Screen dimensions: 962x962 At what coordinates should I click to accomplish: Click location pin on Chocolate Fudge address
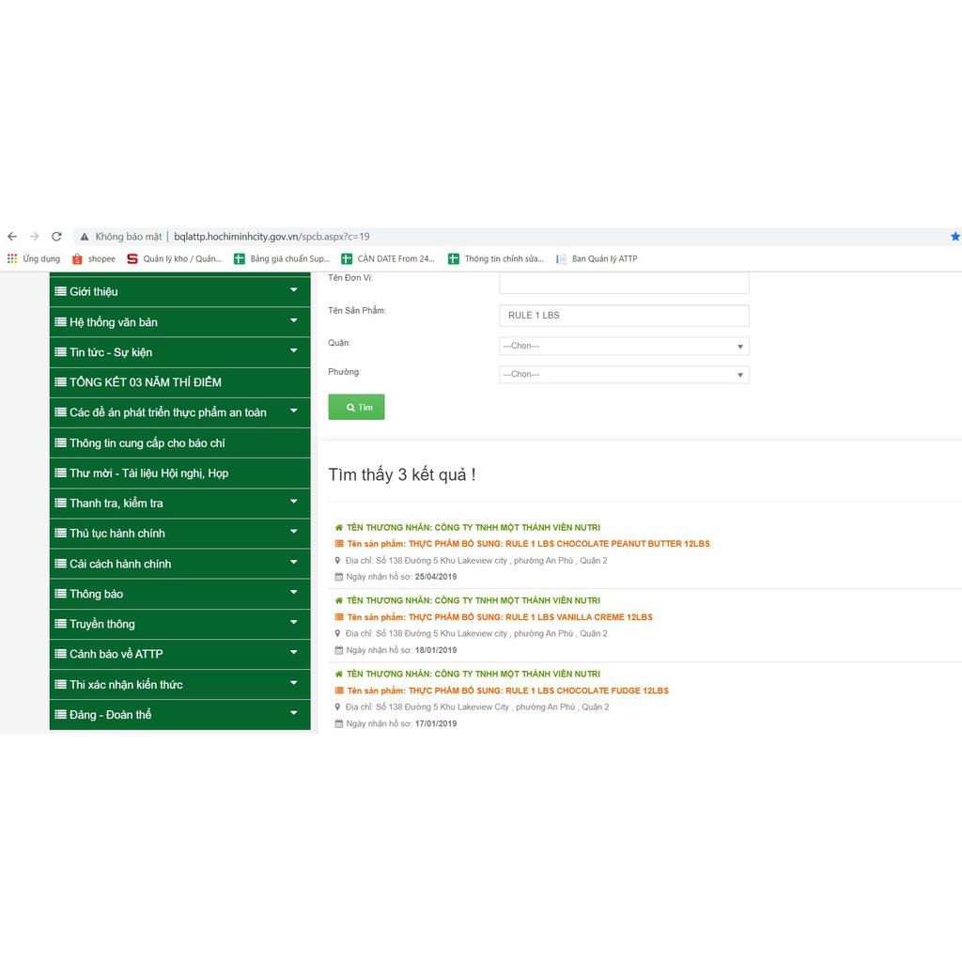coord(337,707)
